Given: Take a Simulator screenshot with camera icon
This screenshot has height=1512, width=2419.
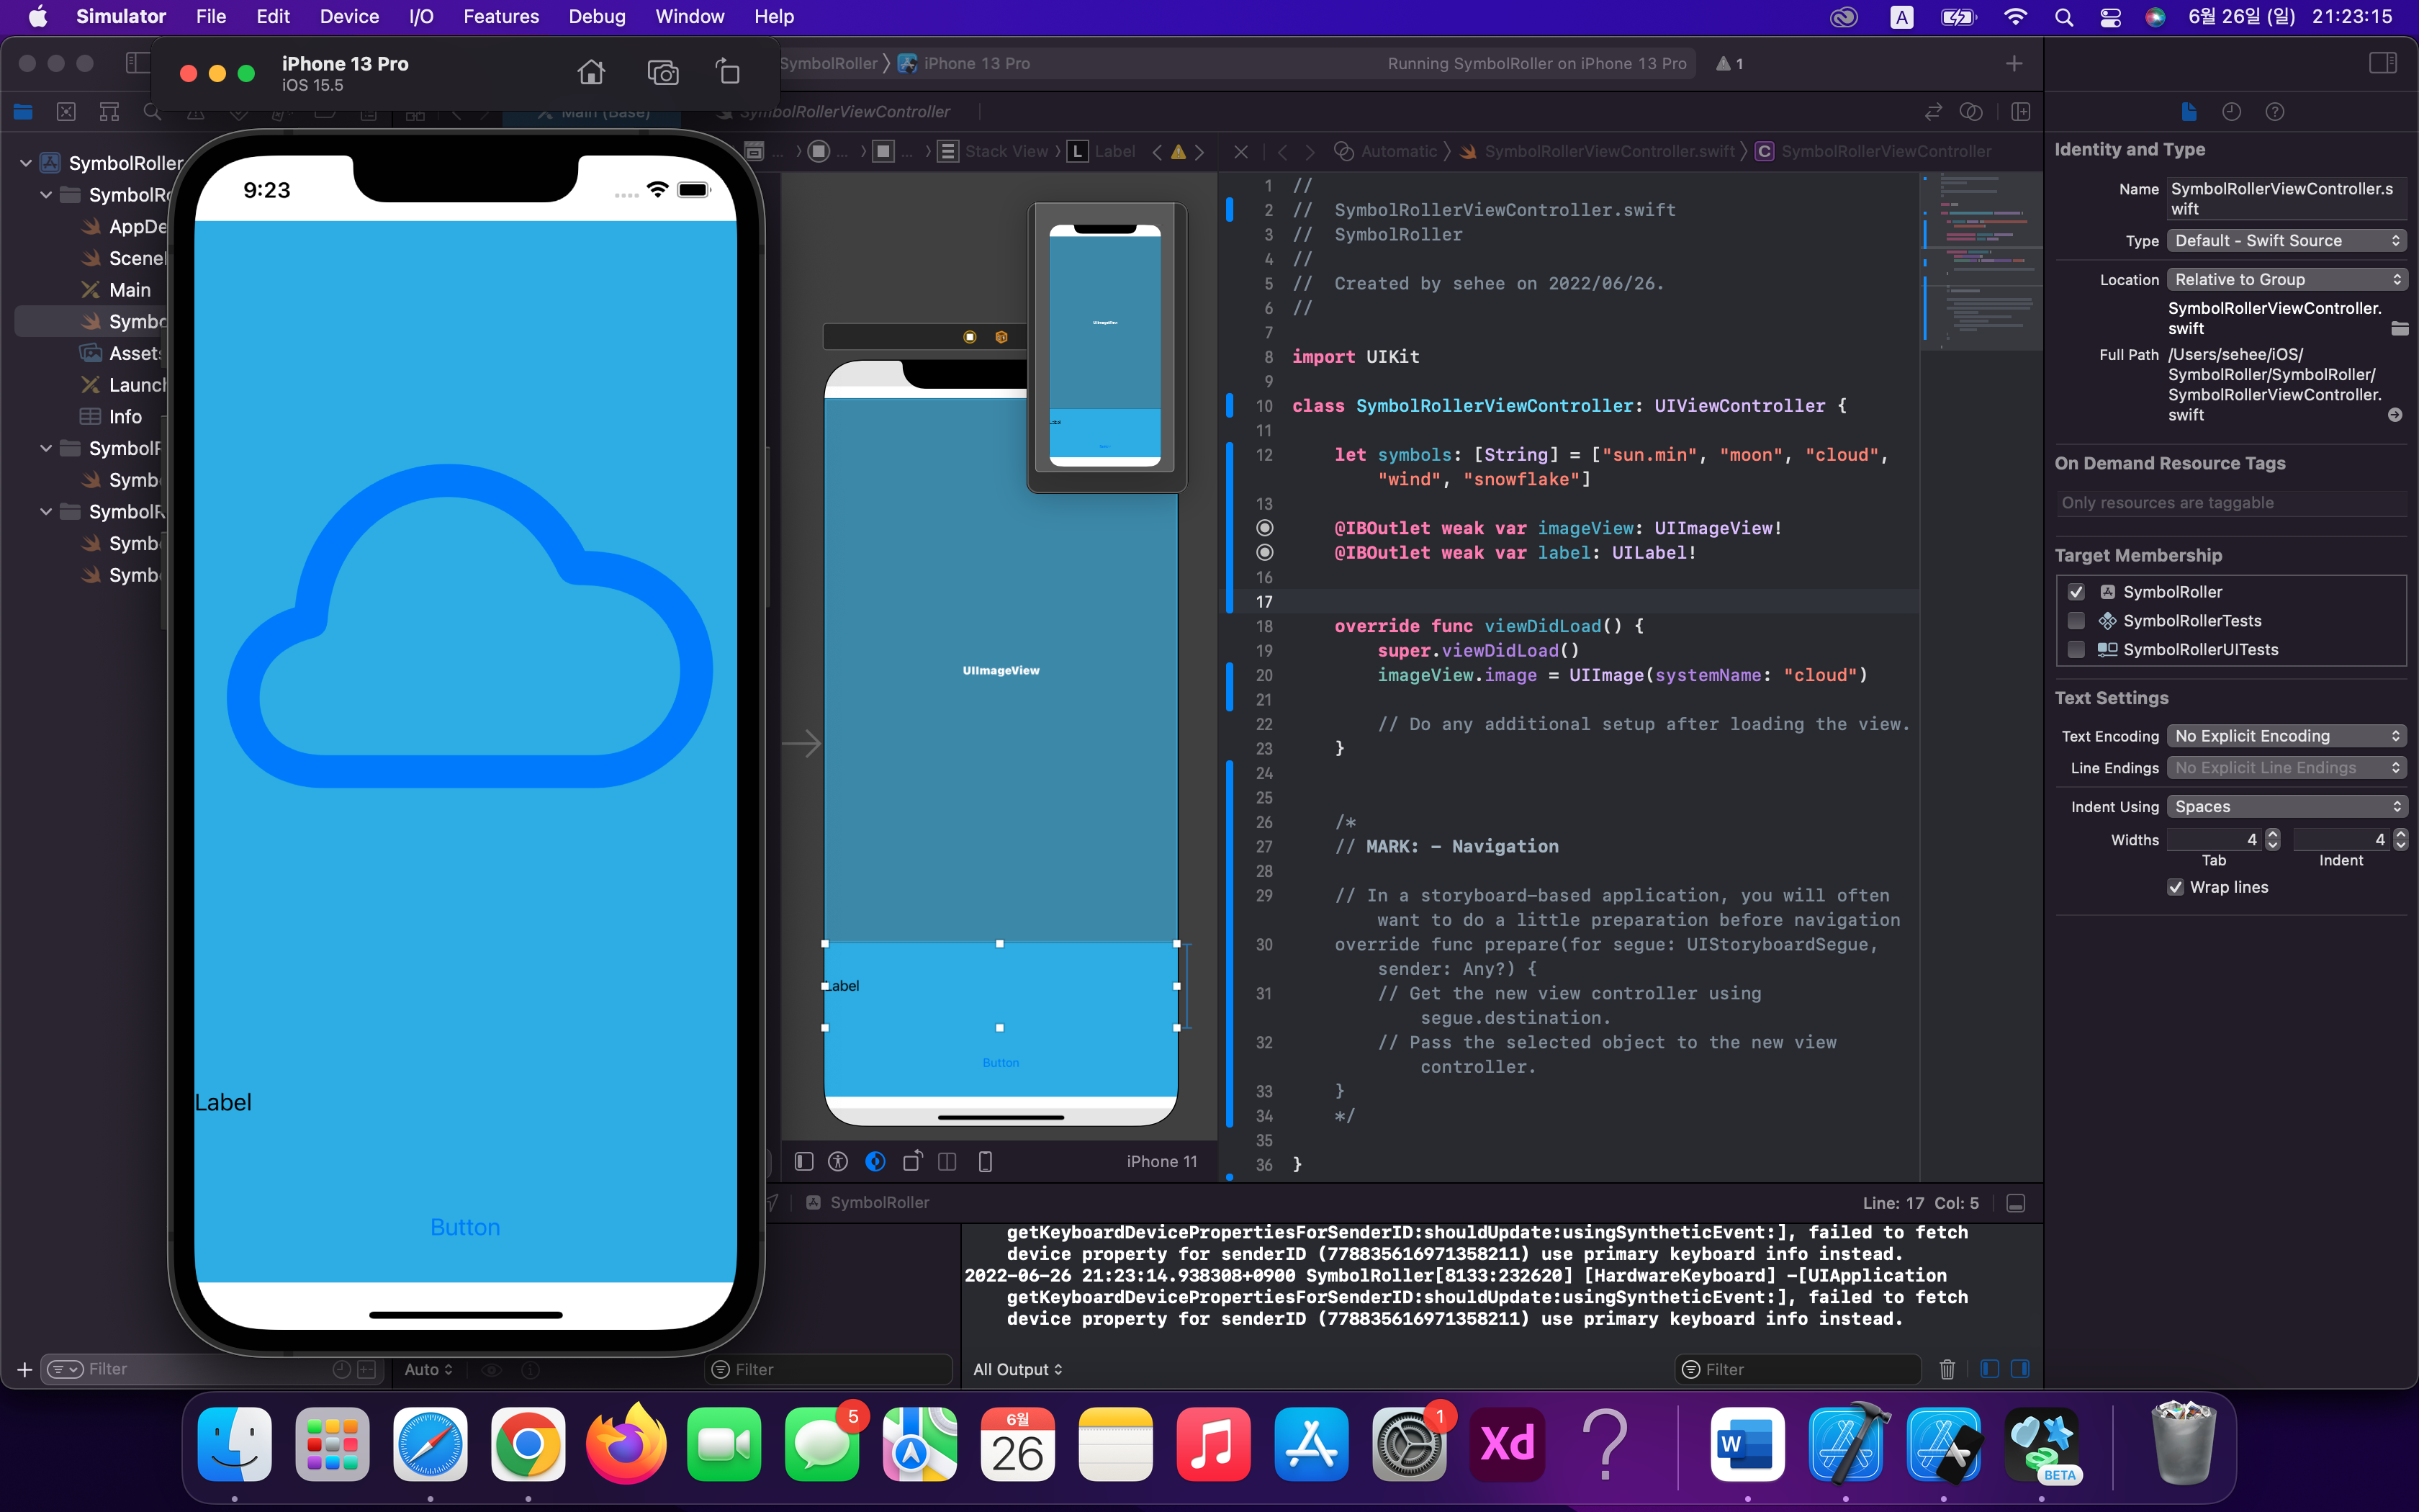Looking at the screenshot, I should pyautogui.click(x=662, y=72).
